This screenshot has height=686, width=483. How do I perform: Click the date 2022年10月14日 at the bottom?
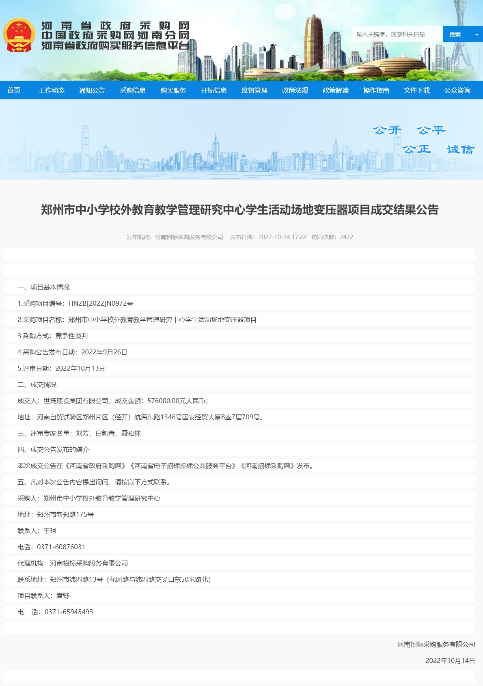(x=450, y=660)
